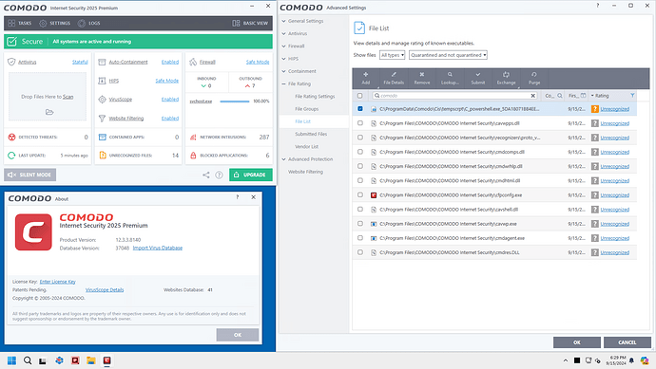The image size is (656, 369).
Task: Click the Lookup magnifier icon
Action: (450, 74)
